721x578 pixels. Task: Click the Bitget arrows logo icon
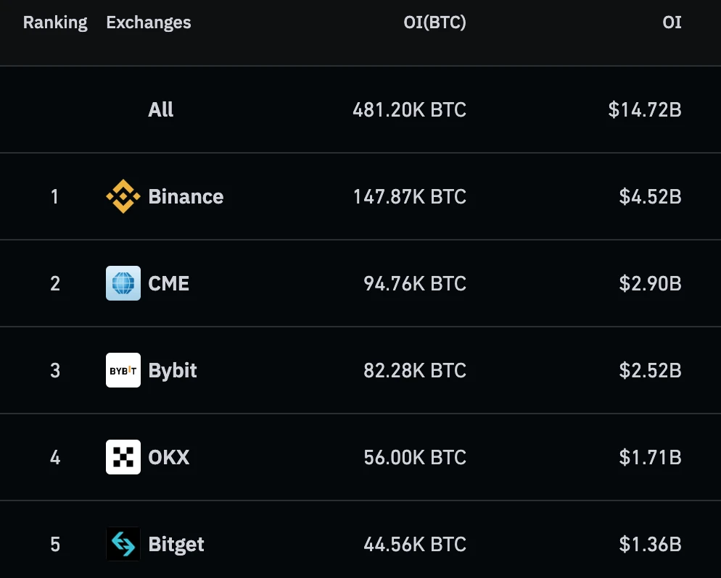(123, 544)
